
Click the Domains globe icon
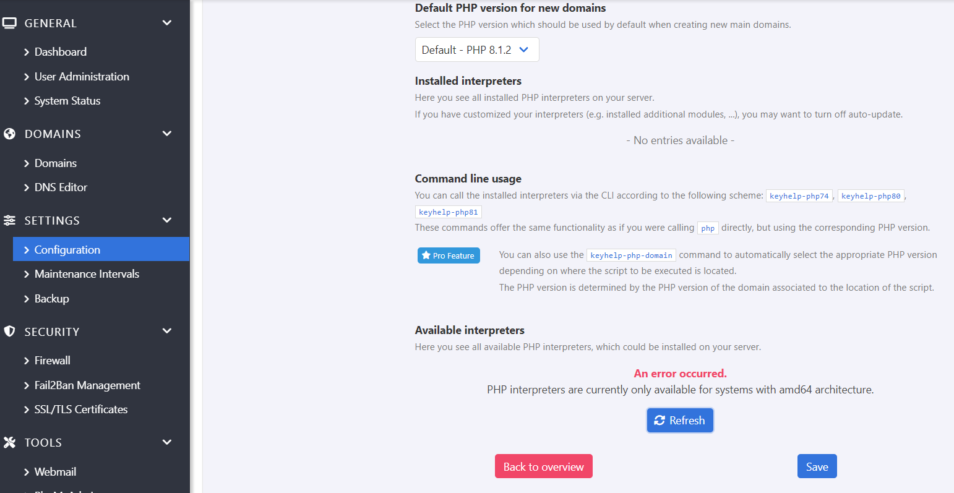point(9,134)
